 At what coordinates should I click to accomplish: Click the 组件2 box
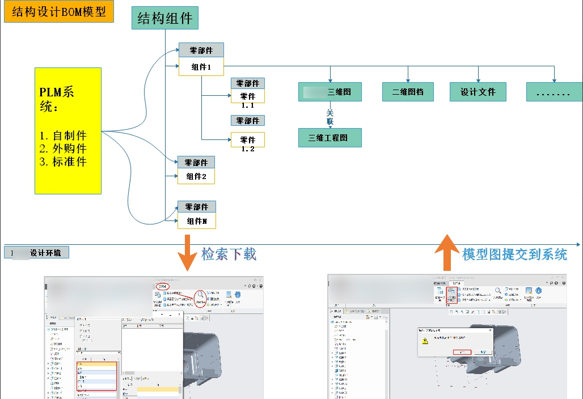pos(196,176)
